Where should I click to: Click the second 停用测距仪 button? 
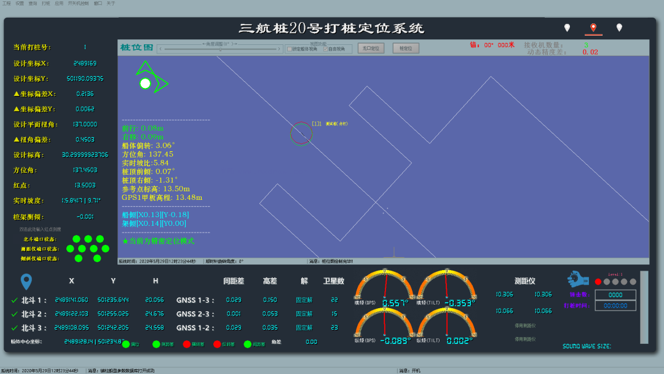[525, 340]
